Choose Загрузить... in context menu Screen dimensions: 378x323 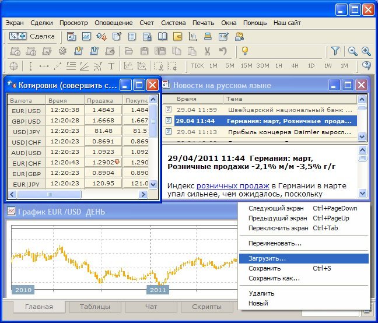(x=267, y=258)
